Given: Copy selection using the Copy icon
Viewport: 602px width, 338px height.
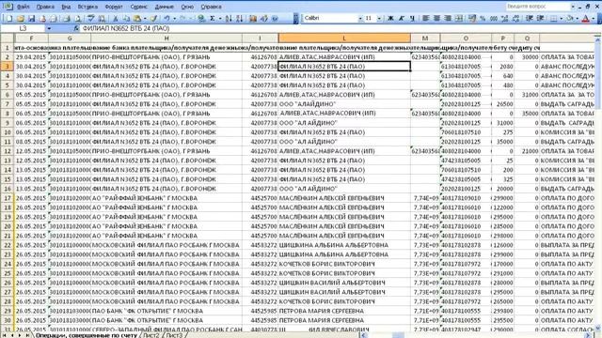Looking at the screenshot, I should click(x=126, y=19).
